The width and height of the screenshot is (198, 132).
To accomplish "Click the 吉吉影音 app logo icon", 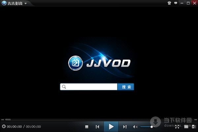I will pyautogui.click(x=4, y=3).
